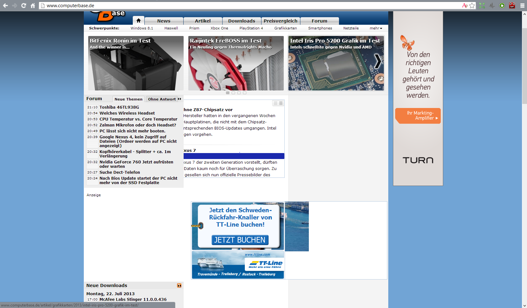Select the Haswell topic link
The width and height of the screenshot is (527, 308).
tap(171, 28)
